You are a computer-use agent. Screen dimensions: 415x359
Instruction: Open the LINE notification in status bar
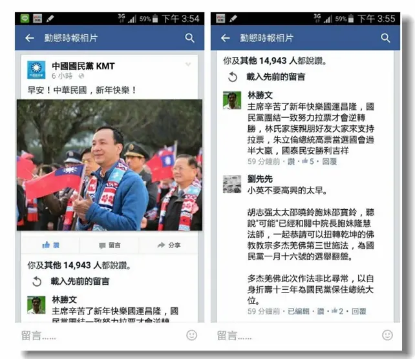pyautogui.click(x=25, y=19)
